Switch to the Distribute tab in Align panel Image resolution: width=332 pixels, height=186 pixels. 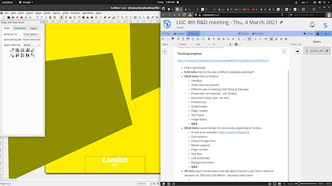[20, 28]
